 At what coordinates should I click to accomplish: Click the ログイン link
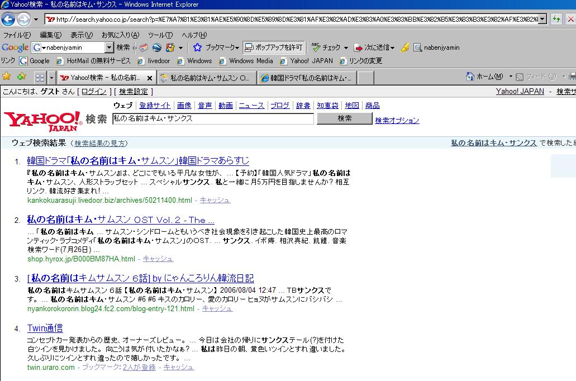pos(94,92)
